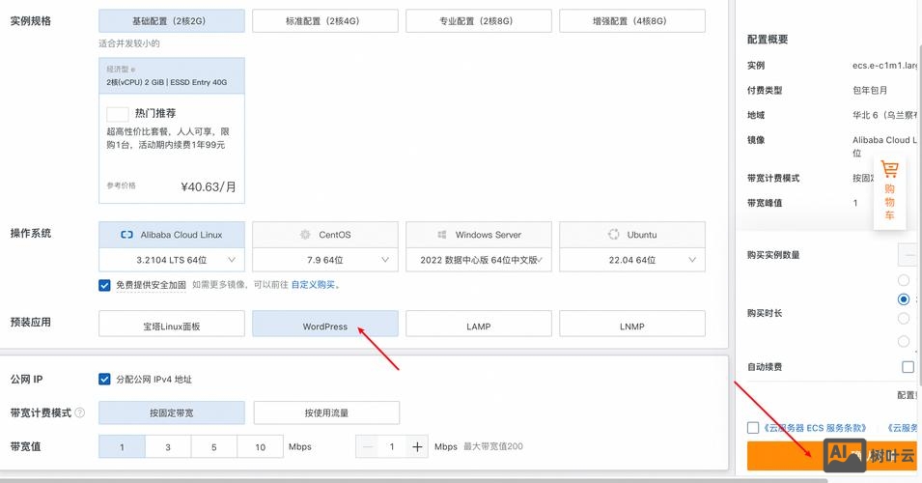The image size is (922, 483).
Task: Choose 按使用流量 billing mode
Action: pyautogui.click(x=326, y=413)
